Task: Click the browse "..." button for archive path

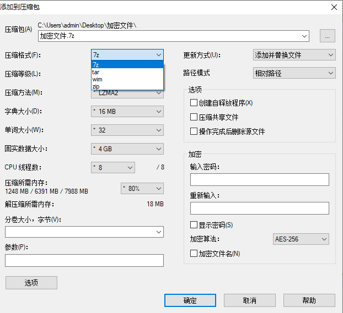Action: click(327, 36)
